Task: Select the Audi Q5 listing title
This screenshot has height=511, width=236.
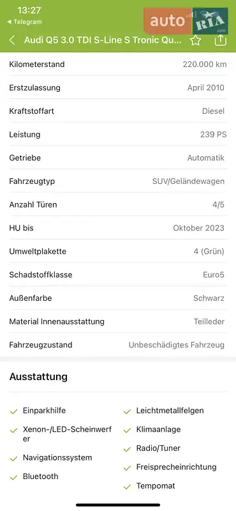Action: tap(103, 40)
